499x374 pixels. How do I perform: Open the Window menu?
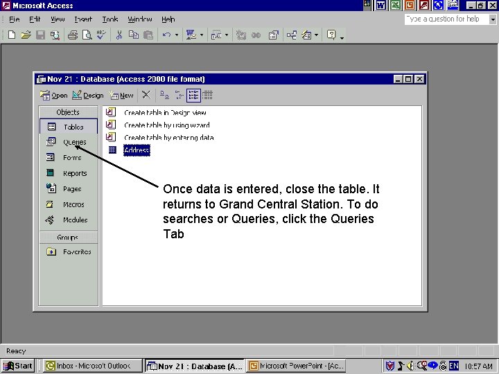click(140, 19)
